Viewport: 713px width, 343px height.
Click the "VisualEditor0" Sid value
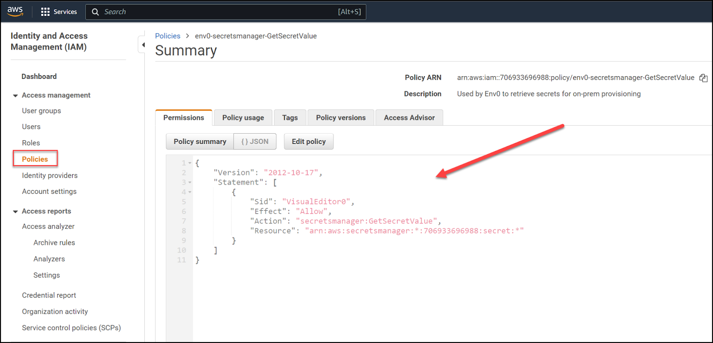point(316,202)
